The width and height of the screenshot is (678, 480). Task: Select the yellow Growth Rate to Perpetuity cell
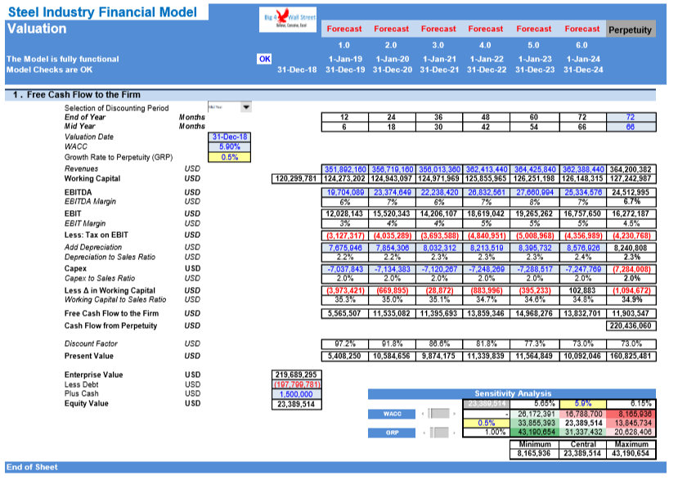click(x=230, y=157)
